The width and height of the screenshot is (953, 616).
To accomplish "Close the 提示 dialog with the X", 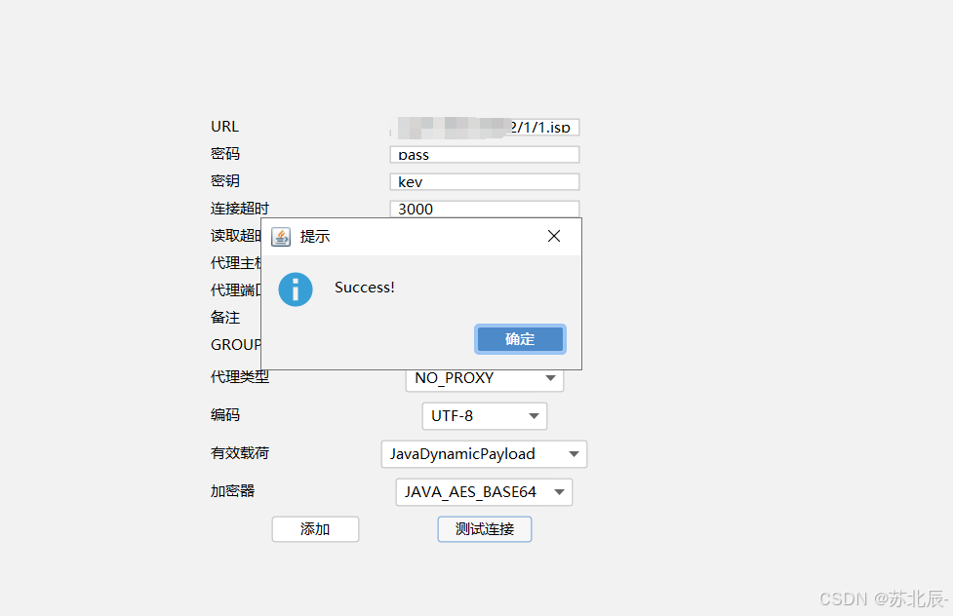I will pyautogui.click(x=554, y=236).
